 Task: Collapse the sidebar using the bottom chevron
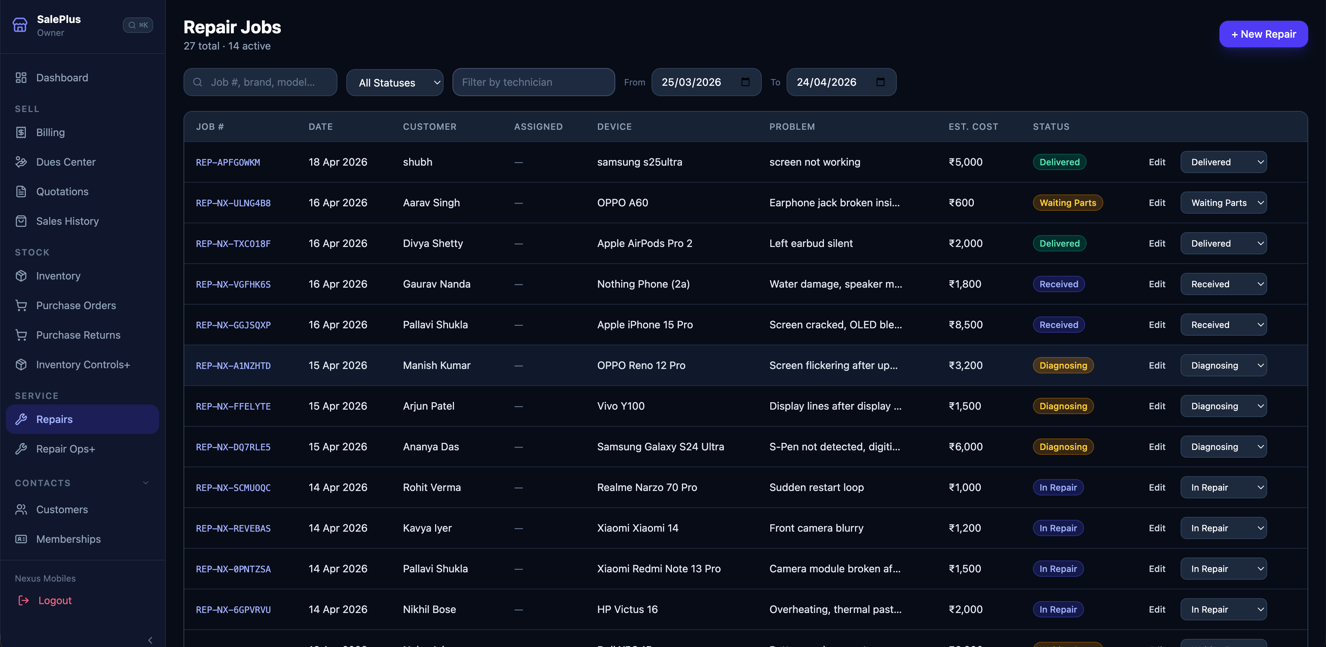150,640
